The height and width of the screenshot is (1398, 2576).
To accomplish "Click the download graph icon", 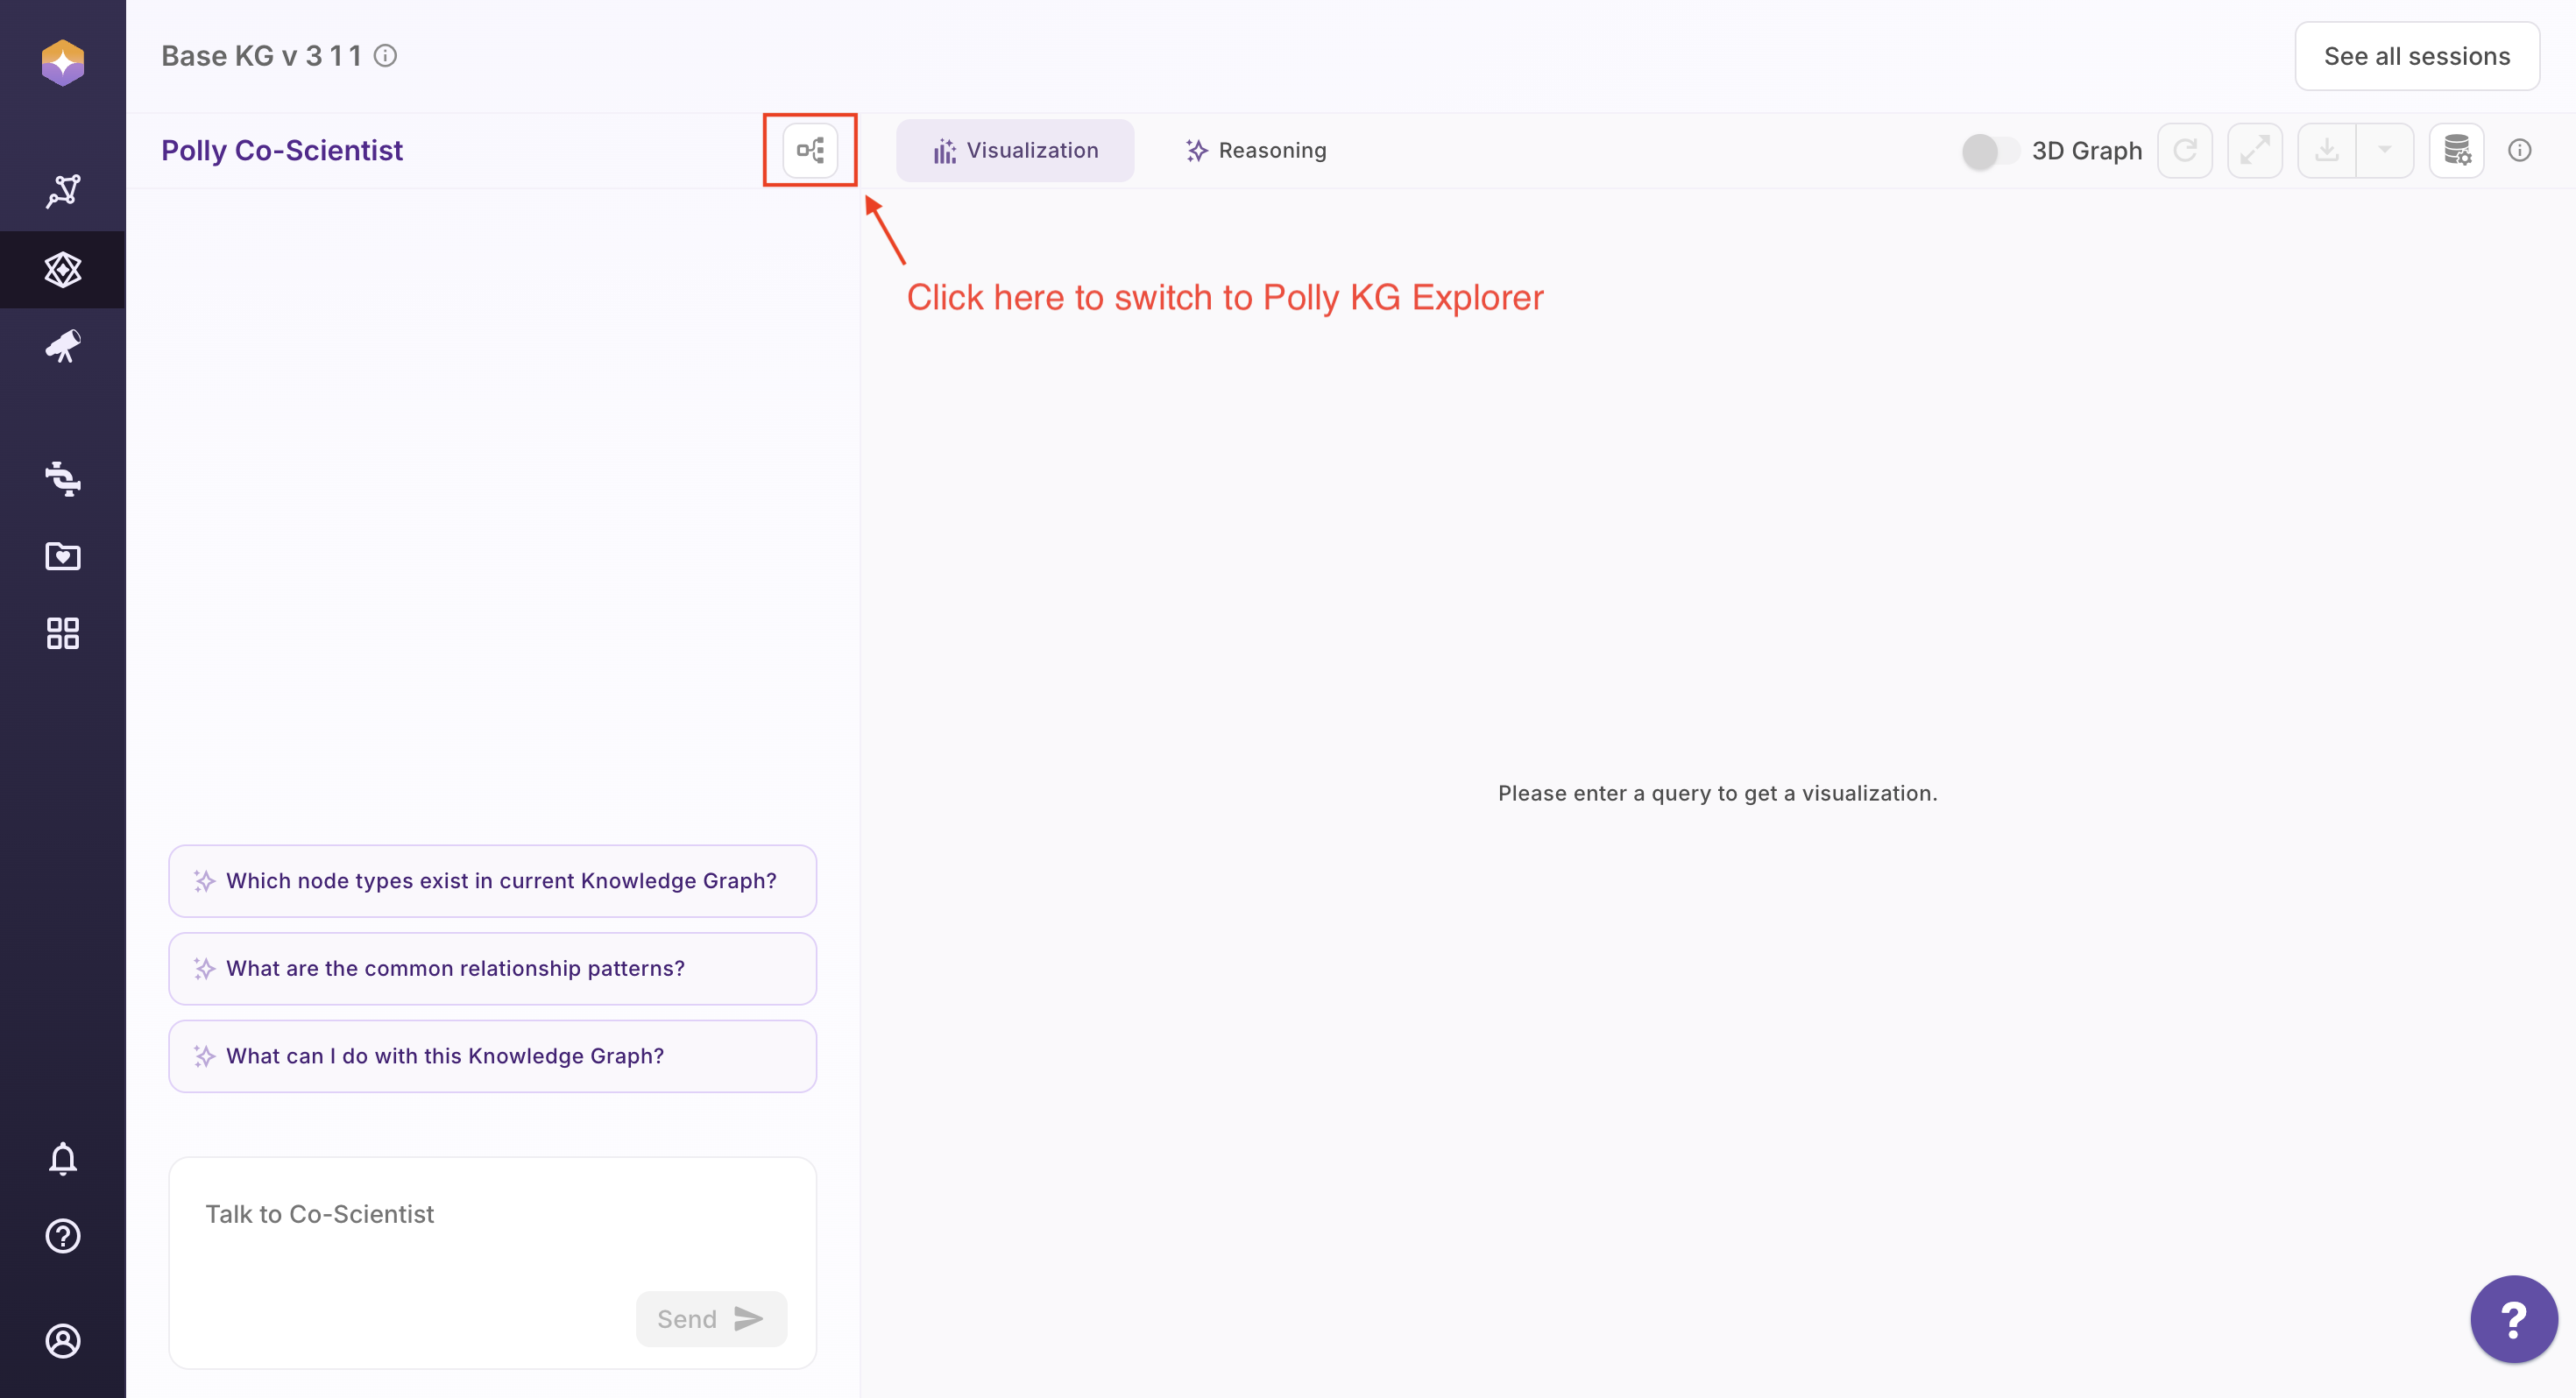I will (2326, 150).
